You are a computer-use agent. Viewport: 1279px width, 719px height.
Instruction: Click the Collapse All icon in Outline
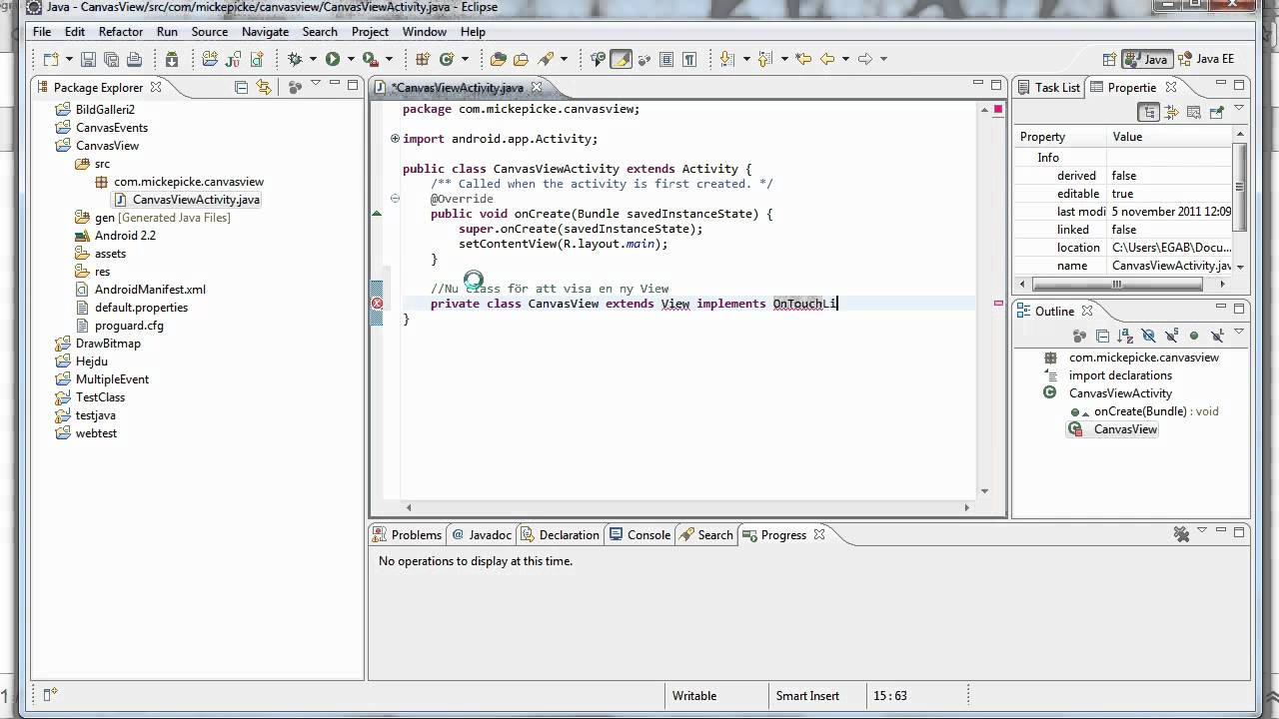(1101, 336)
